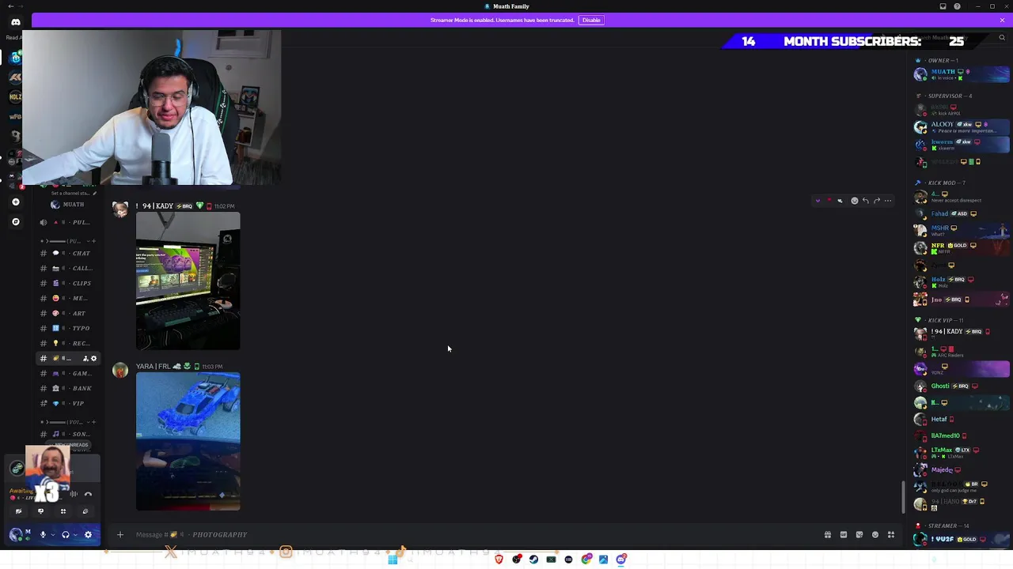Open Steam from the taskbar
This screenshot has width=1013, height=569.
coord(533,560)
